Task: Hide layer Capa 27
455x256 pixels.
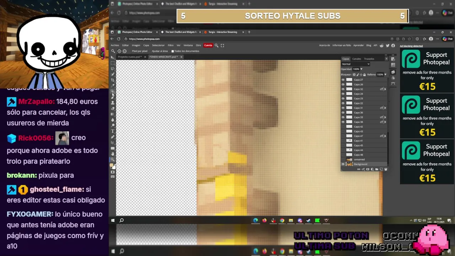Action: tap(343, 80)
